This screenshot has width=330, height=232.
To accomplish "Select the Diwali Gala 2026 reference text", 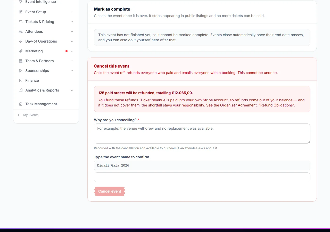I will 113,165.
